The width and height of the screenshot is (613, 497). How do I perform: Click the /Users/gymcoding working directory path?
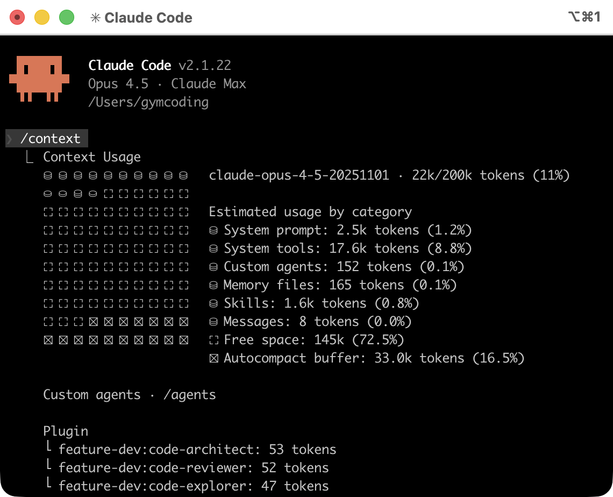[x=148, y=102]
